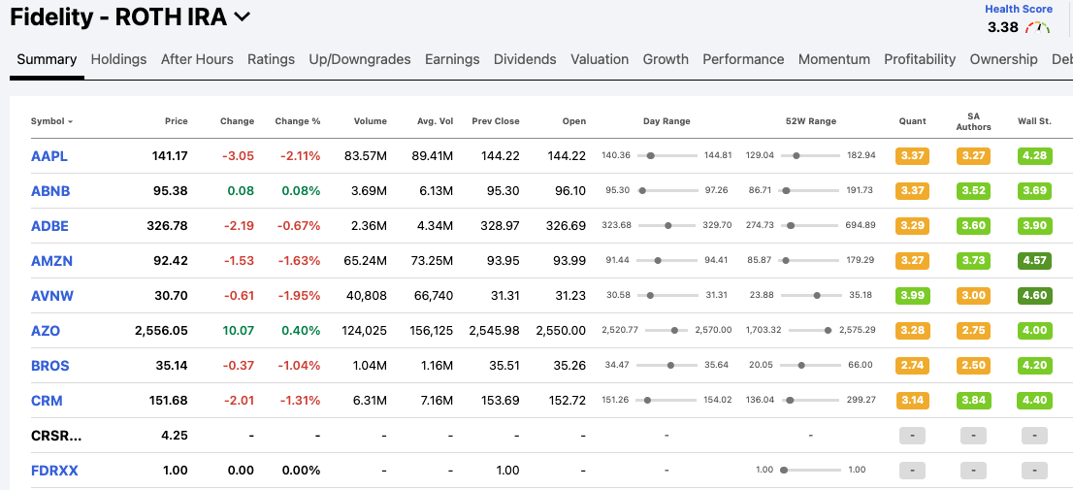
Task: Click AZO 52W range slider
Action: pos(811,331)
